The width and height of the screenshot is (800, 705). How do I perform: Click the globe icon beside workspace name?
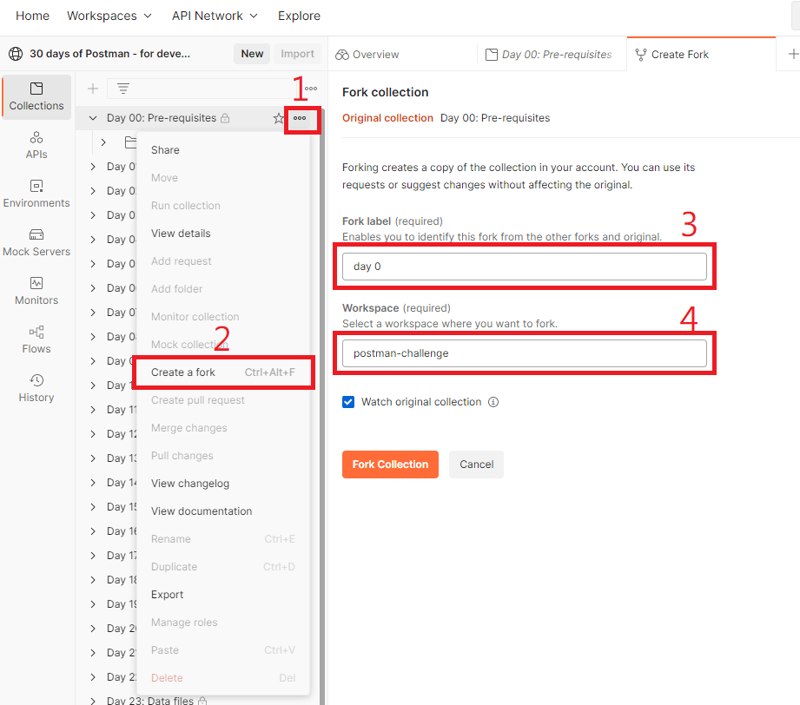coord(16,54)
